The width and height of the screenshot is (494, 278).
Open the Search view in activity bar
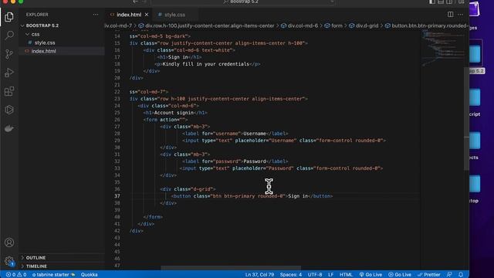tap(9, 36)
